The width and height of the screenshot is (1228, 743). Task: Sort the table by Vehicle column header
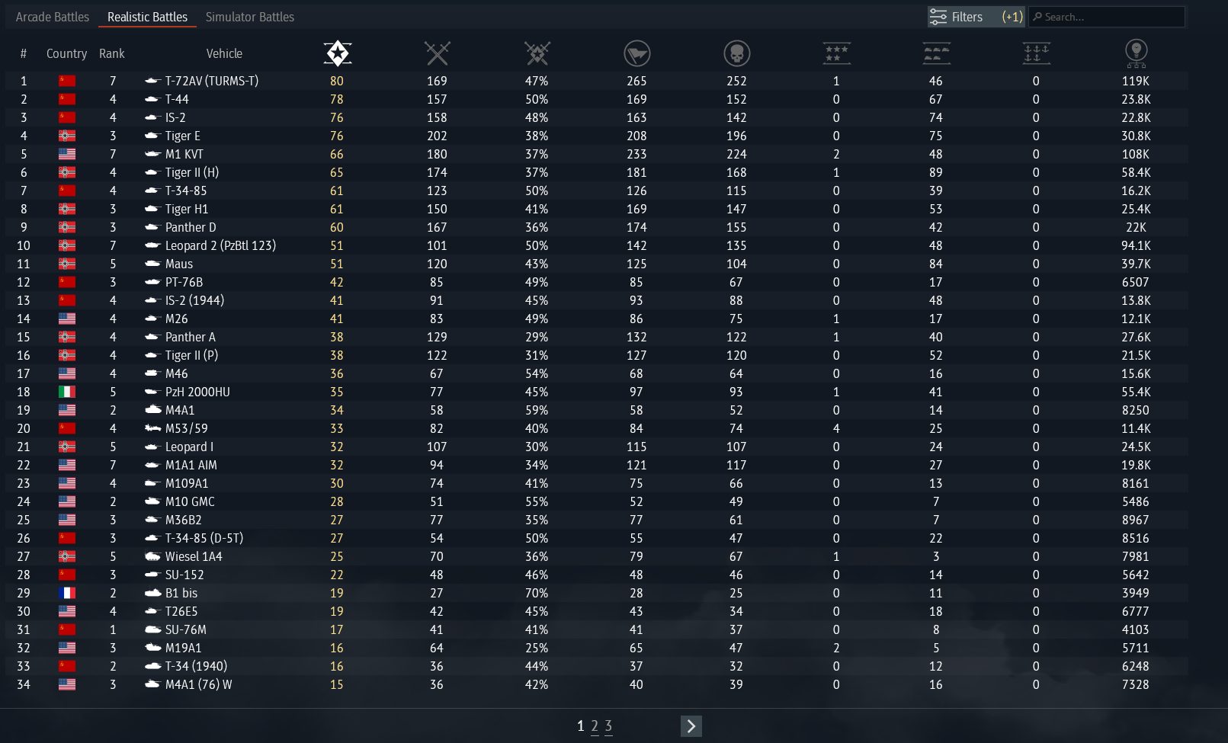coord(224,53)
